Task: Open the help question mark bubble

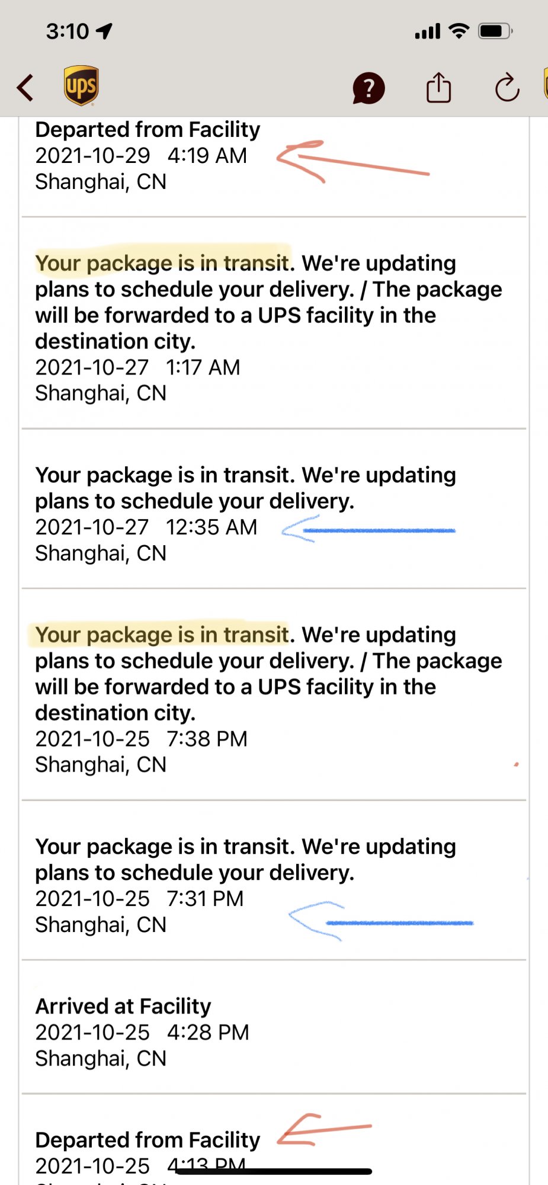Action: (x=368, y=88)
